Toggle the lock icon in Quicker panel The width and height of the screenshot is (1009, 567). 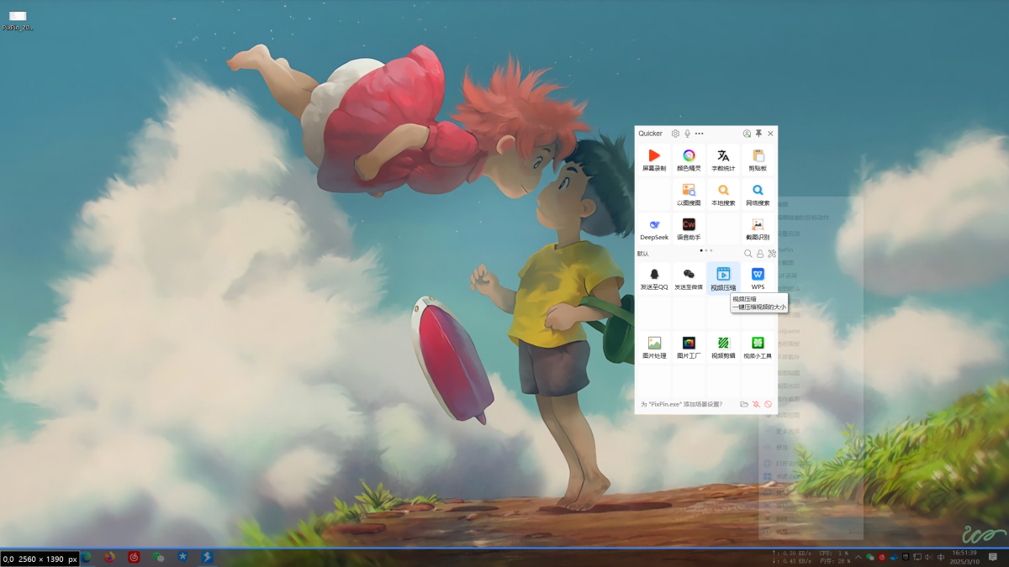coord(760,254)
